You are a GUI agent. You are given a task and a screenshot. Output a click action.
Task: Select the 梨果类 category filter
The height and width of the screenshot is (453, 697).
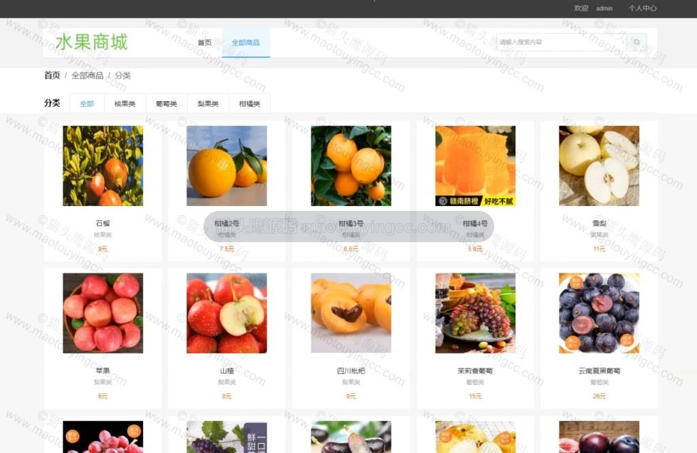208,103
